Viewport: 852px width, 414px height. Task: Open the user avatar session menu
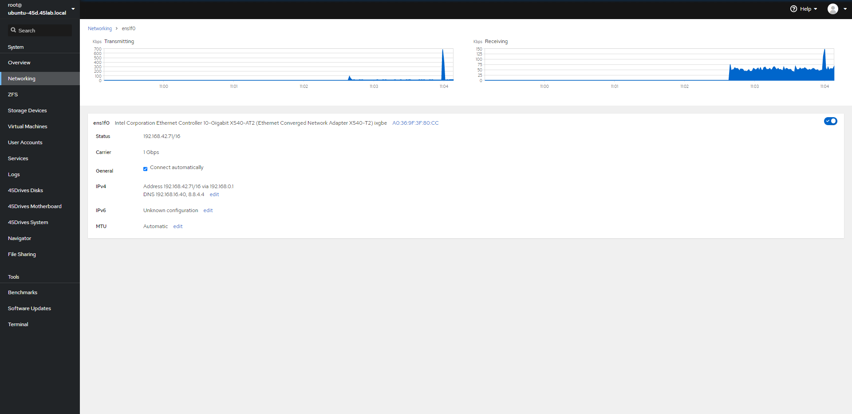click(833, 9)
